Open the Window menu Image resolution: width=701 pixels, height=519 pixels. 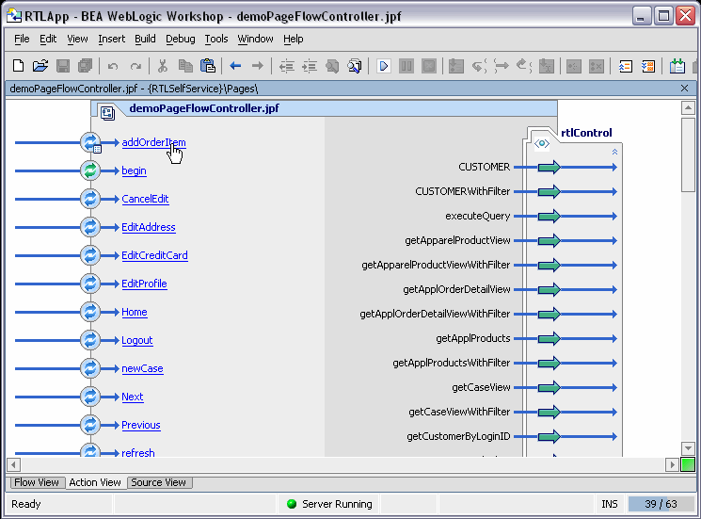[255, 39]
